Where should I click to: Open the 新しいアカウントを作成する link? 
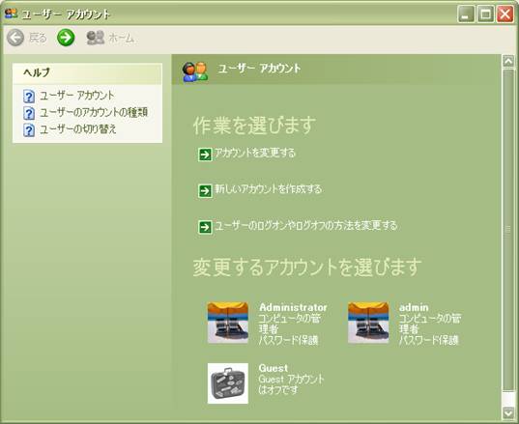(x=268, y=189)
